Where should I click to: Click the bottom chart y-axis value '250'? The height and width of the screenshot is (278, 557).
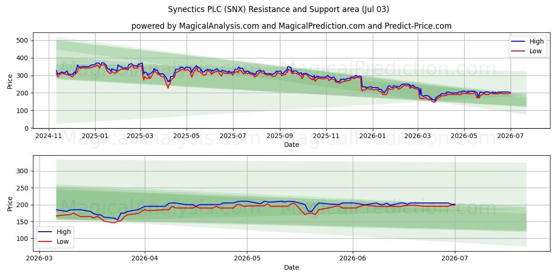23,188
